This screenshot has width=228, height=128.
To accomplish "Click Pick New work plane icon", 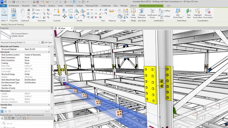I will click(189, 13).
